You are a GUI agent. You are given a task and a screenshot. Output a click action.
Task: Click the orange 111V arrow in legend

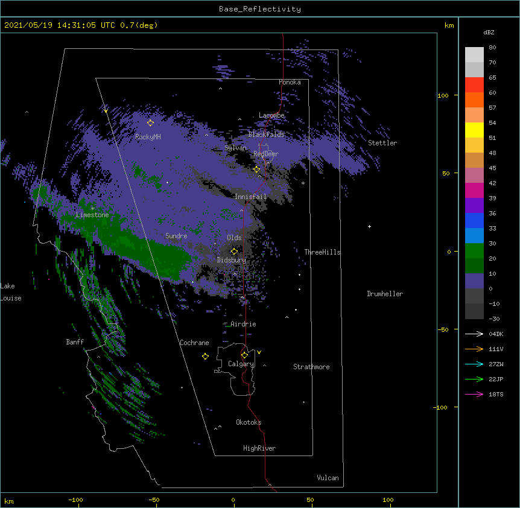click(474, 349)
